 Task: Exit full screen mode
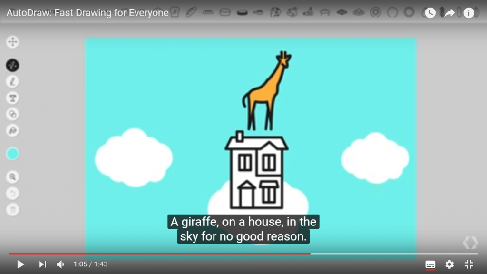coord(468,264)
